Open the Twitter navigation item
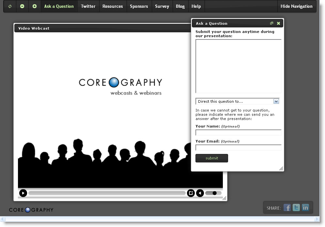The height and width of the screenshot is (227, 325). coord(88,6)
